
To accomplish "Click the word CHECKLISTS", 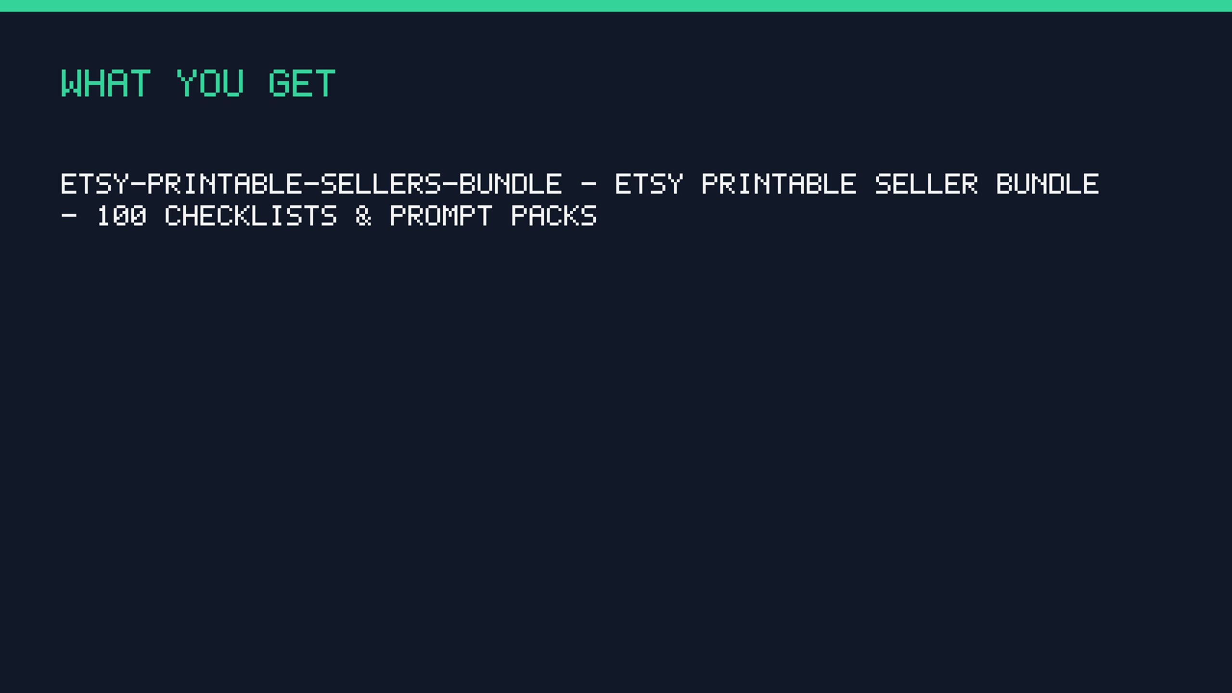I will coord(251,216).
